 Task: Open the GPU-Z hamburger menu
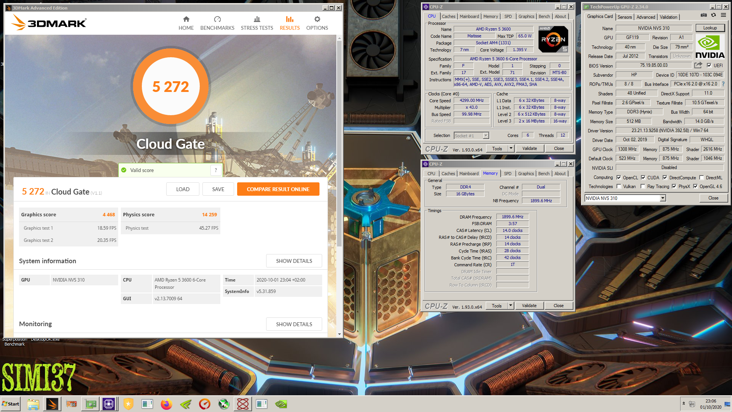point(723,15)
